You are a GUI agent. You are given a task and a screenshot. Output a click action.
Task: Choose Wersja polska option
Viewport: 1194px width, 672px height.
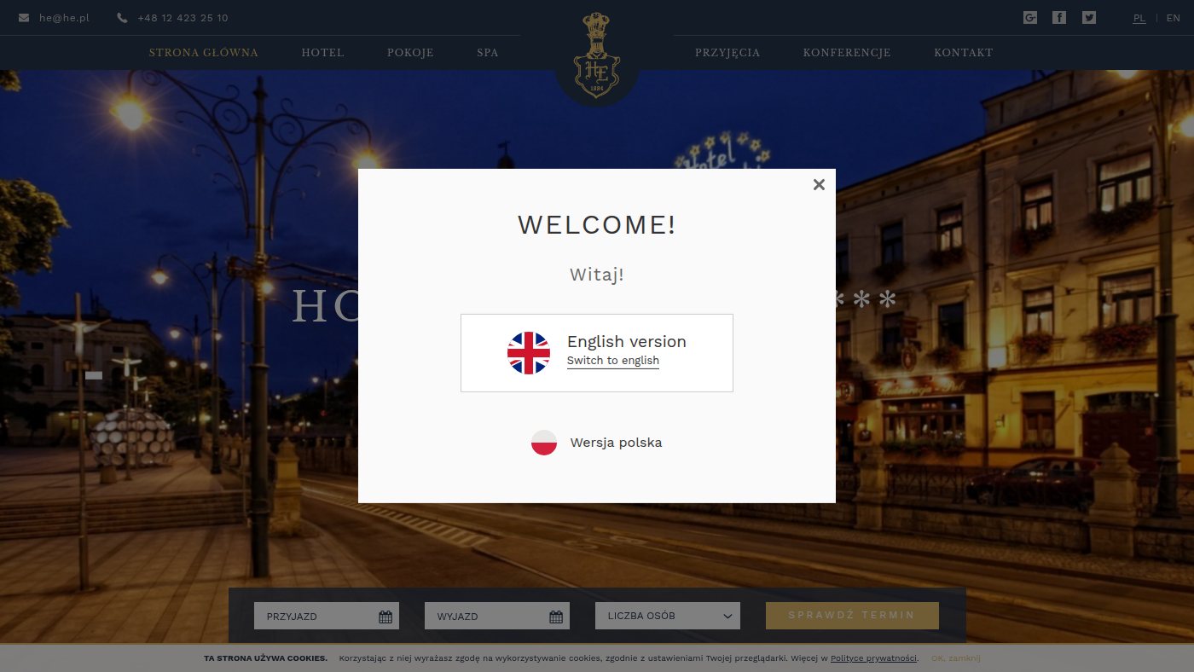(x=597, y=443)
